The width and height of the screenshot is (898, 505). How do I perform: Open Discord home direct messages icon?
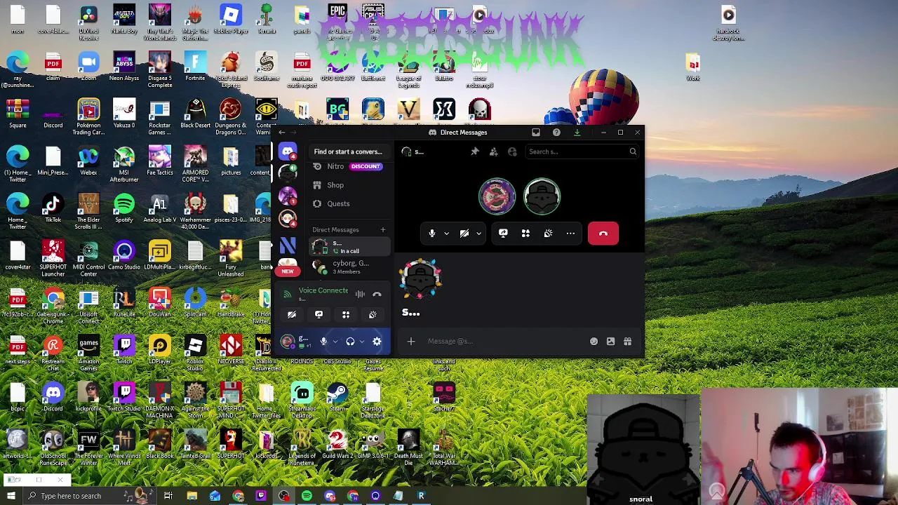(x=288, y=151)
